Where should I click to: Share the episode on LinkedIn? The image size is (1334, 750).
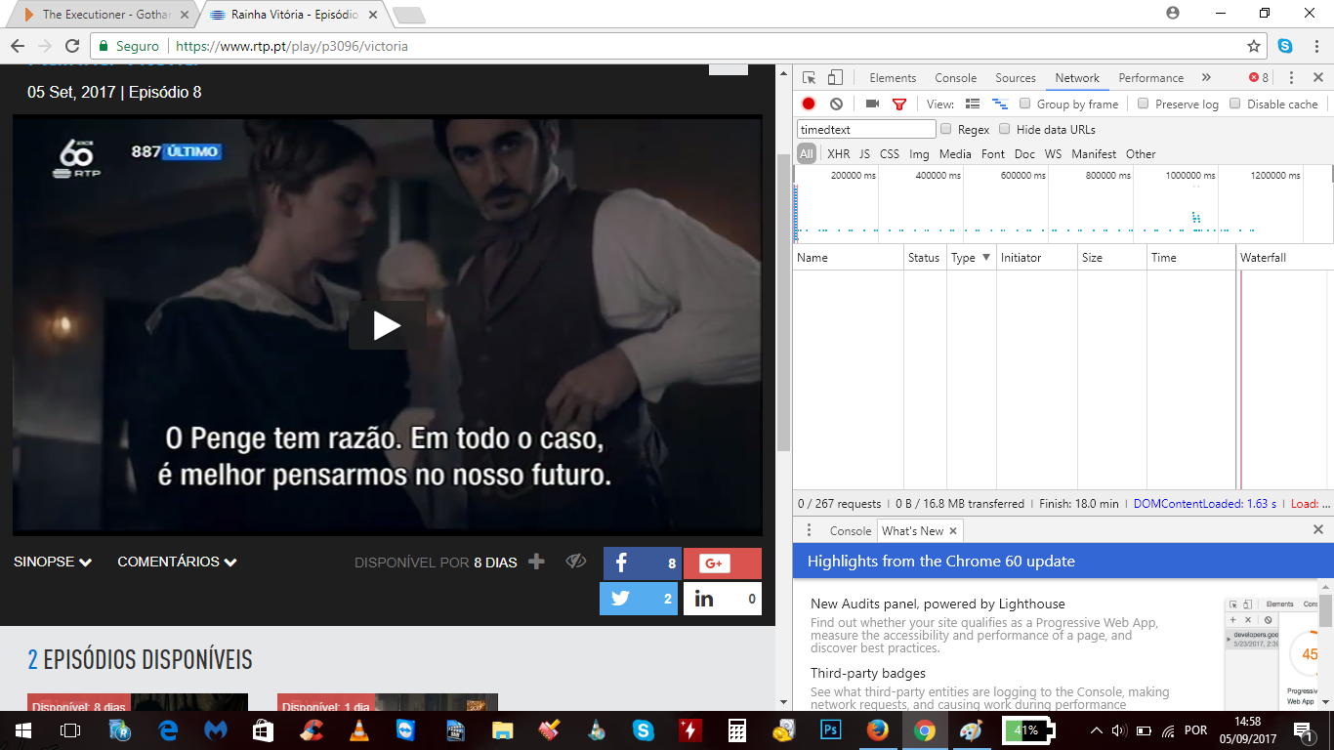pos(723,599)
